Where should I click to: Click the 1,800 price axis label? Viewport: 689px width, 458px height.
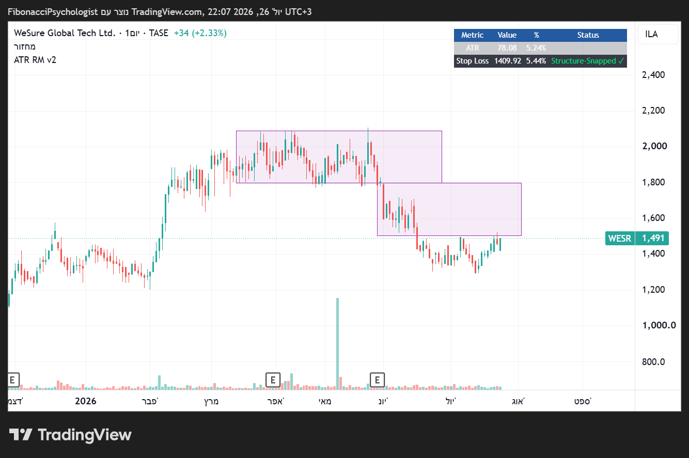(653, 182)
